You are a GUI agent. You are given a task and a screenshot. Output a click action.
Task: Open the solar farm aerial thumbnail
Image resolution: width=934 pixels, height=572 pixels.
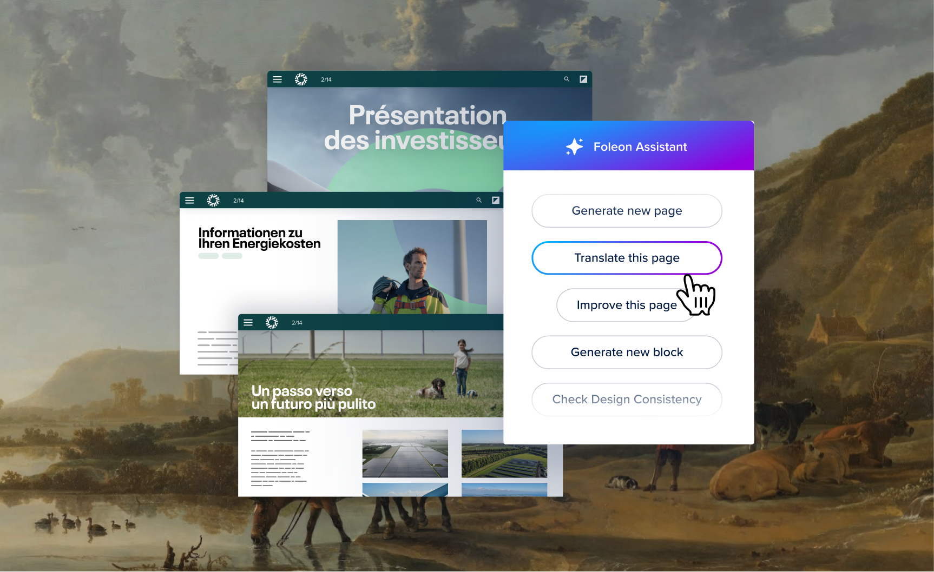[x=405, y=454]
